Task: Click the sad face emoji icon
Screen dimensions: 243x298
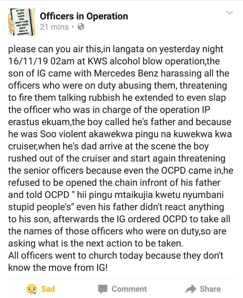Action: click(x=31, y=289)
